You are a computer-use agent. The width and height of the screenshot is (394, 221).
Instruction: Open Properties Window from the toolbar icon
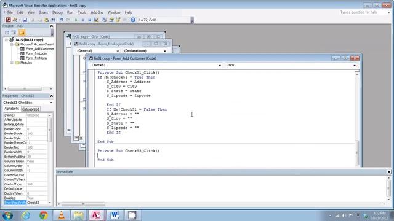[111, 20]
